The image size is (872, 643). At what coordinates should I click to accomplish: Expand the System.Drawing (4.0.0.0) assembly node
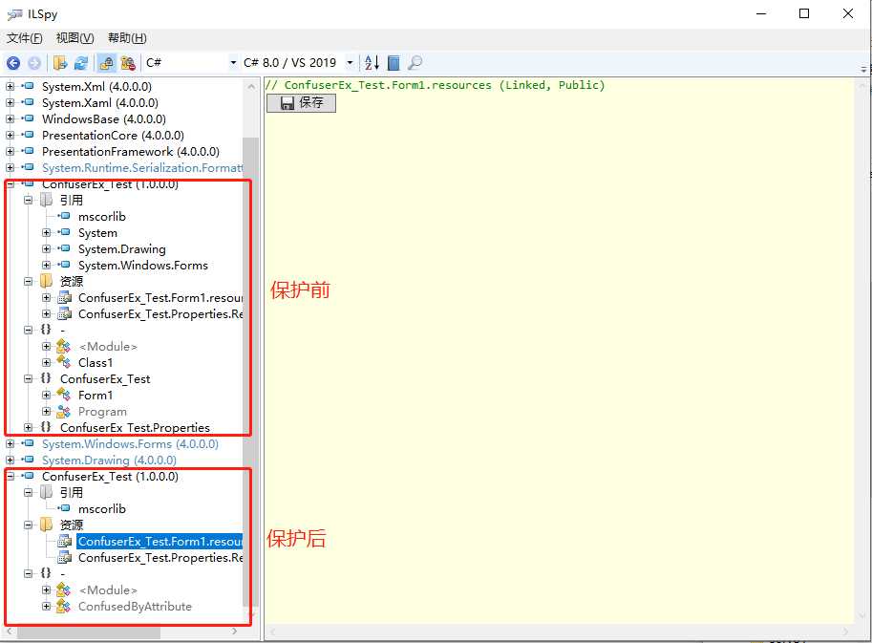(x=10, y=460)
